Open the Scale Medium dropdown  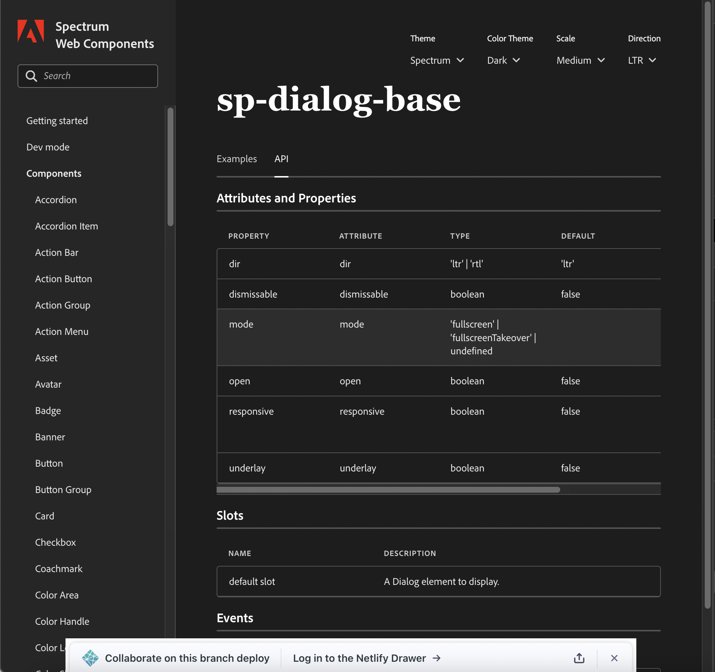coord(580,60)
